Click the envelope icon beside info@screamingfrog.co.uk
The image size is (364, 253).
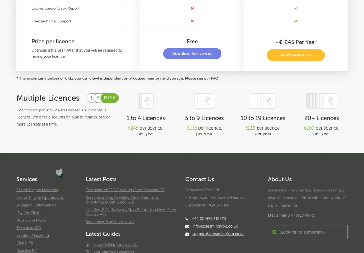[x=187, y=227]
